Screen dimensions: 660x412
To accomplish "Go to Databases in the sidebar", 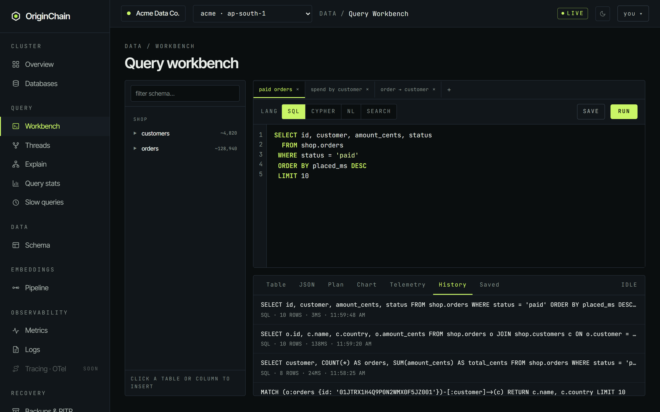I will 55,84.
